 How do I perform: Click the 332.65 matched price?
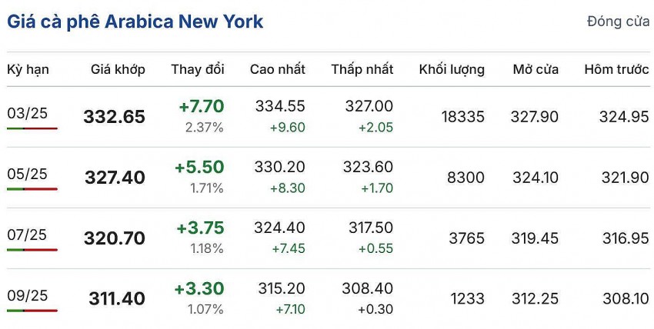(x=114, y=117)
